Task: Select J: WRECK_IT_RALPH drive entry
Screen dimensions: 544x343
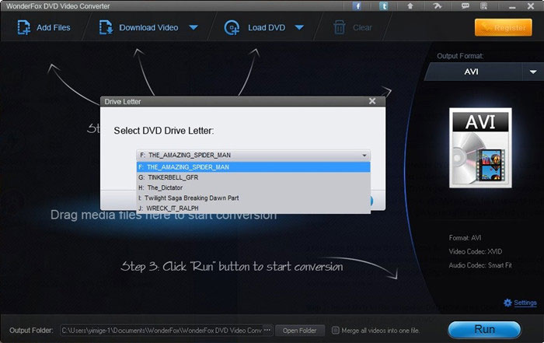Action: (253, 208)
